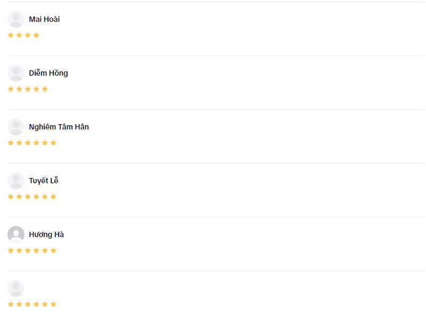Click the first star in Mai Hoài's rating

click(x=11, y=35)
